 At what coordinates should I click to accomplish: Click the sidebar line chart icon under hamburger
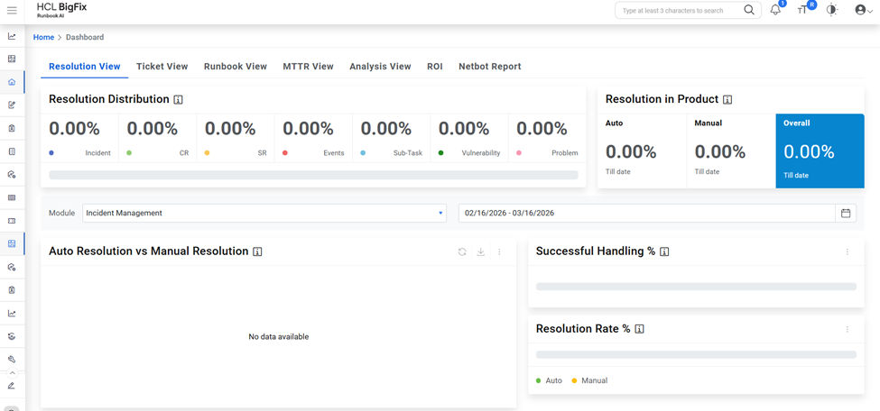point(12,36)
